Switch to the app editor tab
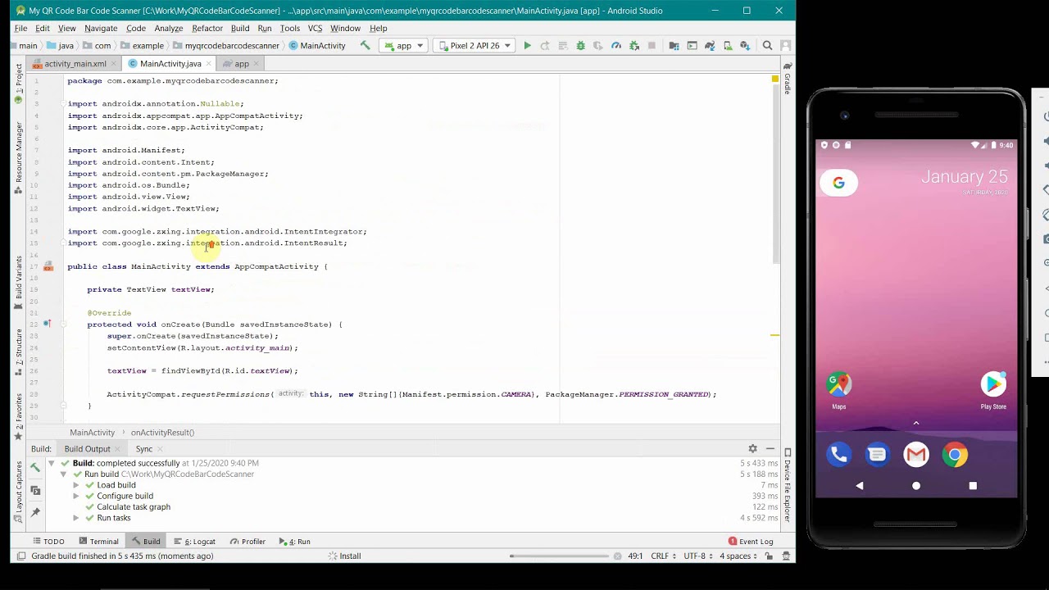This screenshot has width=1049, height=590. point(242,63)
